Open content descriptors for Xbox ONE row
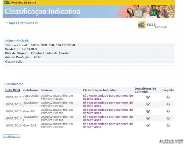 pos(148,125)
